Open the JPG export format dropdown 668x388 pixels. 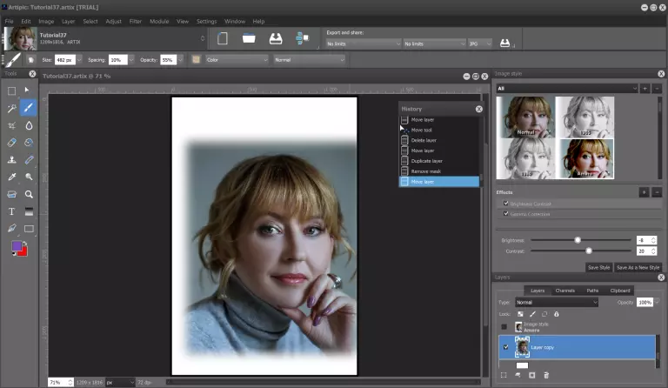(480, 43)
